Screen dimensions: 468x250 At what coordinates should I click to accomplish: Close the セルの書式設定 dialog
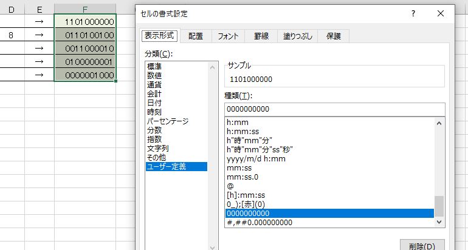point(441,13)
